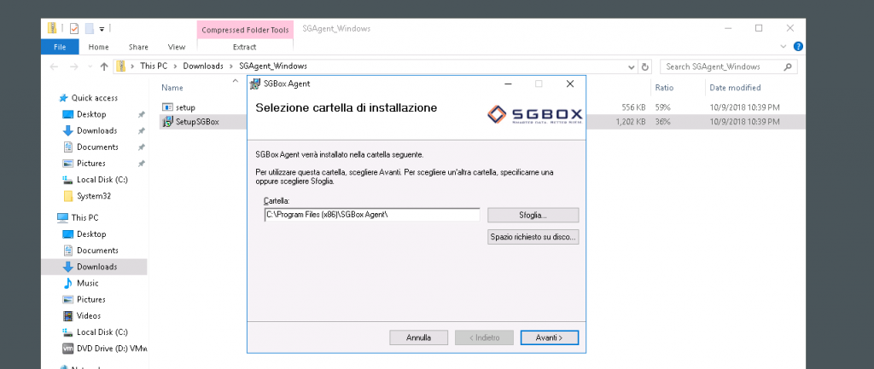874x369 pixels.
Task: Click the magnifier search icon
Action: [787, 66]
